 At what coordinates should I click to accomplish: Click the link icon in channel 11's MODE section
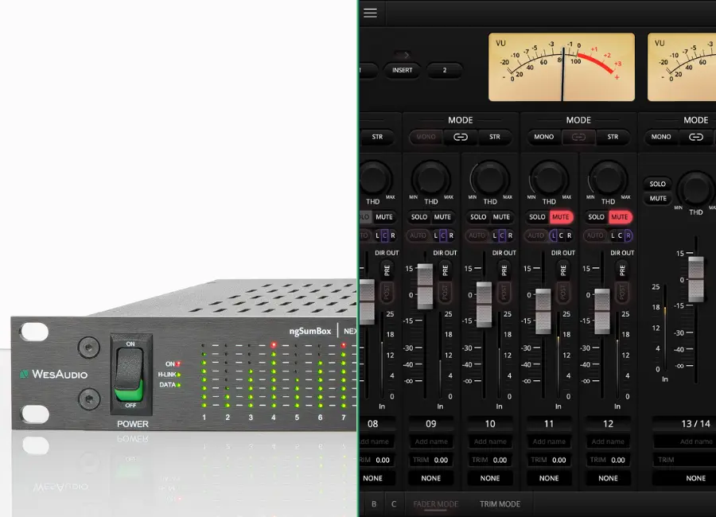(x=578, y=136)
